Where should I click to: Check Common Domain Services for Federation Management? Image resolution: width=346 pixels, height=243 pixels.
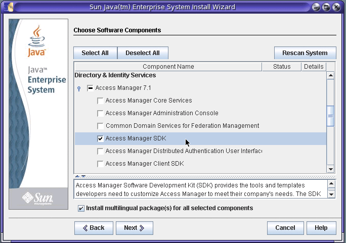point(100,126)
